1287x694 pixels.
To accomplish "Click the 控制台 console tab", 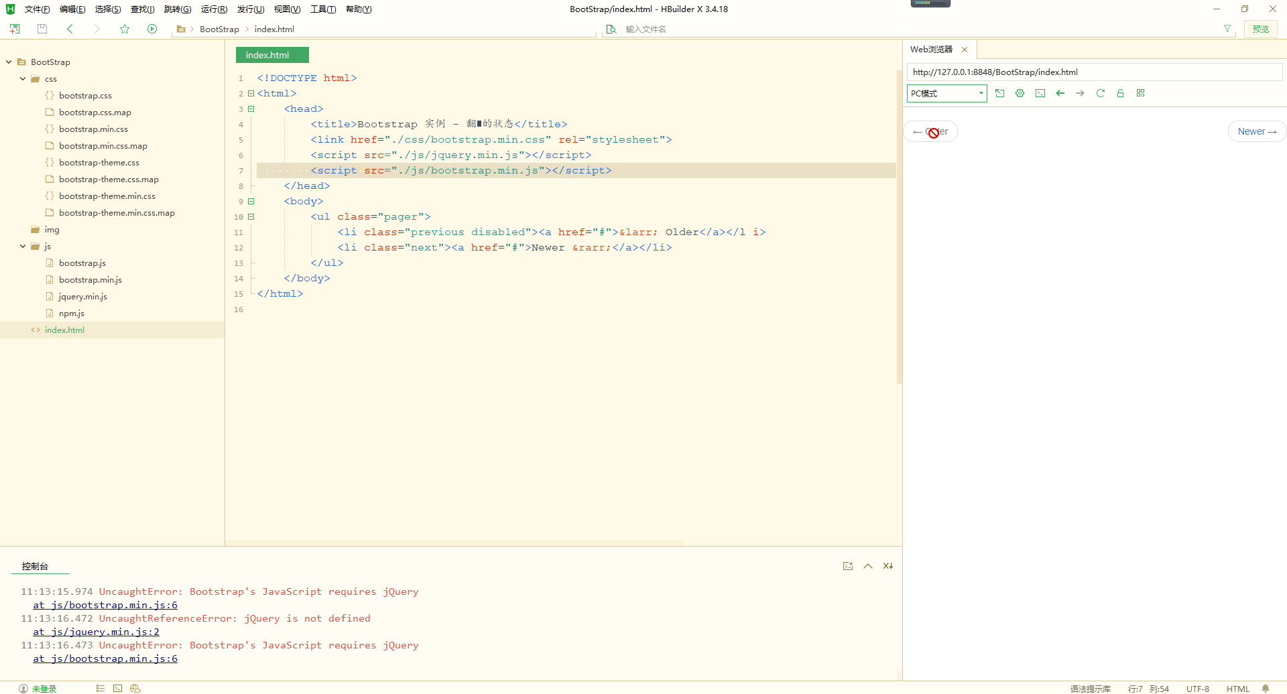I will coord(35,566).
